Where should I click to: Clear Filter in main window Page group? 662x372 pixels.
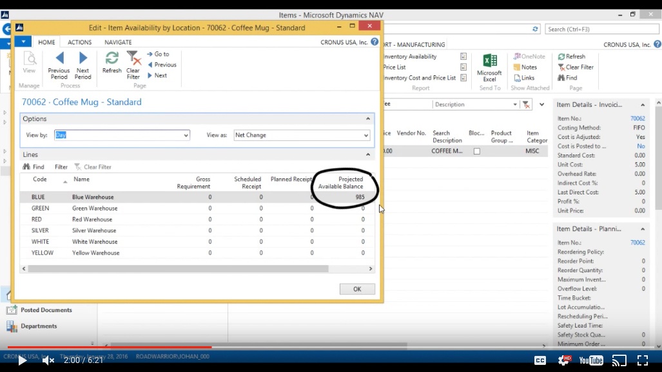[576, 67]
